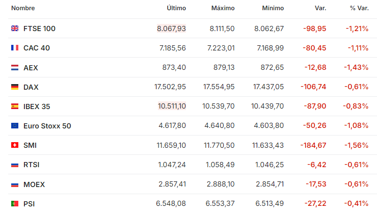377x212 pixels.
Task: Open the Euro Stoxx 50 link
Action: point(47,126)
